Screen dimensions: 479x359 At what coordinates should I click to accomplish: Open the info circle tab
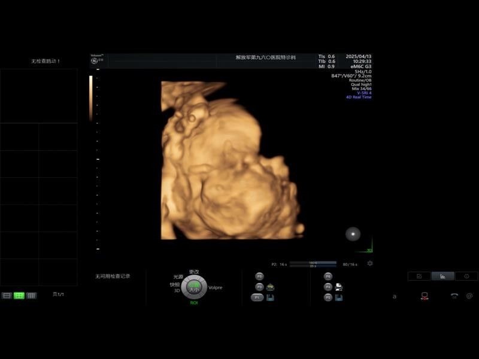(x=466, y=276)
